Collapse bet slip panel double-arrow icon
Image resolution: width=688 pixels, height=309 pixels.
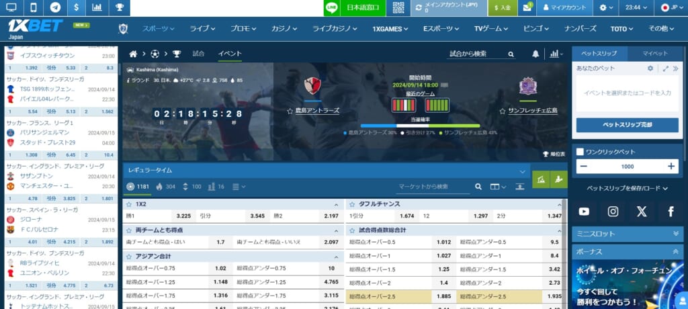point(675,69)
